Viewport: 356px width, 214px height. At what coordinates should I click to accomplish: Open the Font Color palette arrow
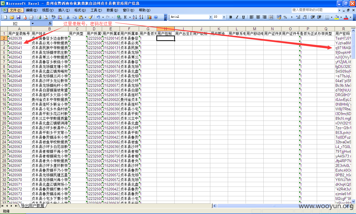pos(350,17)
